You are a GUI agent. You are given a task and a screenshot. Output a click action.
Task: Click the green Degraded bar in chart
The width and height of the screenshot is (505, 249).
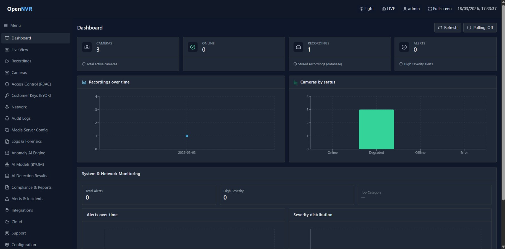point(376,129)
